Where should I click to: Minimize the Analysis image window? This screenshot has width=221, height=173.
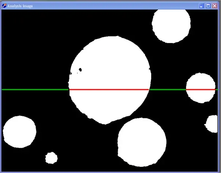[x=201, y=6]
